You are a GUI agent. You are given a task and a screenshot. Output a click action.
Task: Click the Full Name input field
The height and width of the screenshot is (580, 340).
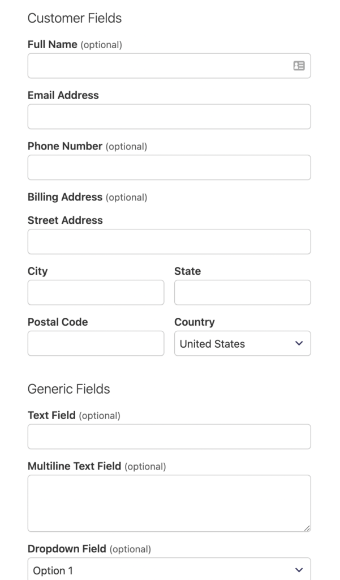pos(158,66)
